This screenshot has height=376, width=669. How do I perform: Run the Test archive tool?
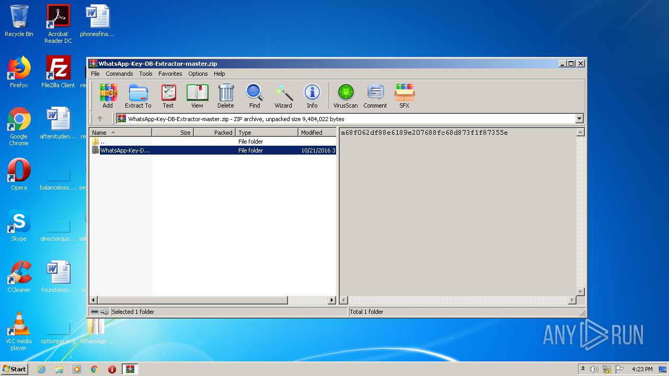[x=168, y=96]
